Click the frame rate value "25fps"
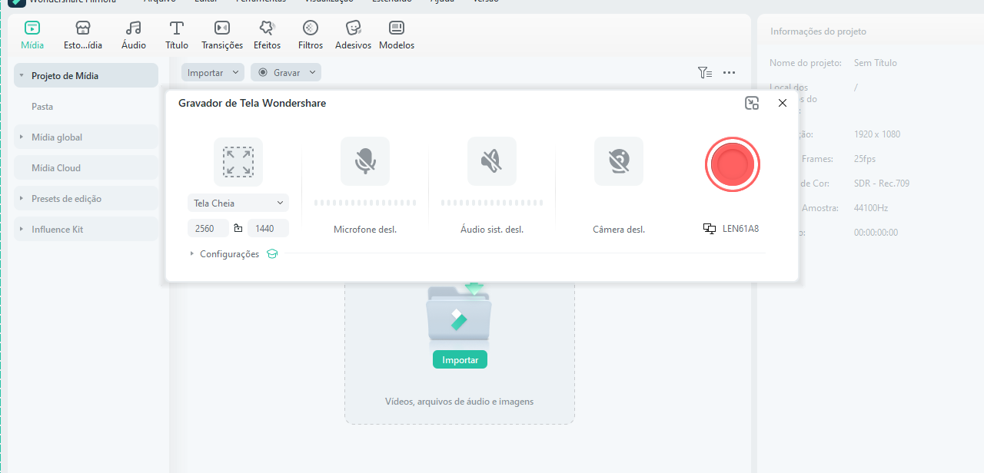 [x=865, y=159]
